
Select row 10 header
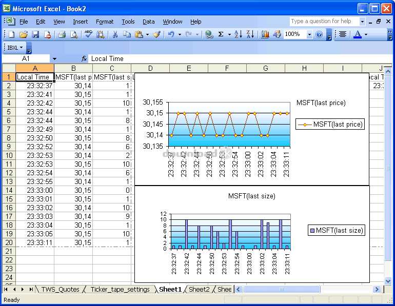pyautogui.click(x=9, y=155)
